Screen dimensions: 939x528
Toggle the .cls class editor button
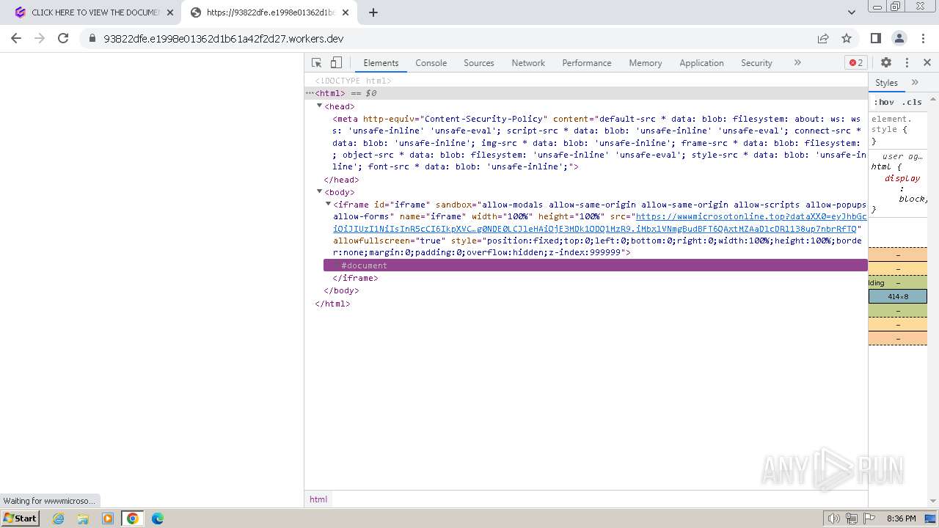pyautogui.click(x=912, y=102)
